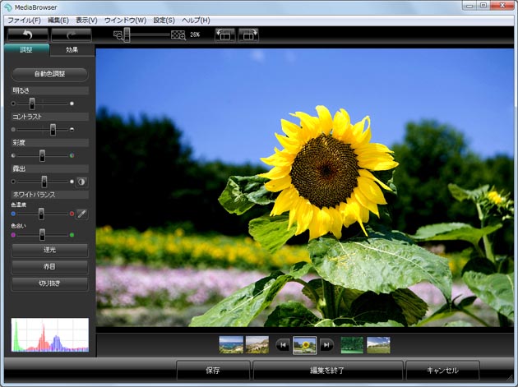The image size is (518, 387).
Task: Click the 色合い tint slider handle
Action: (x=42, y=235)
